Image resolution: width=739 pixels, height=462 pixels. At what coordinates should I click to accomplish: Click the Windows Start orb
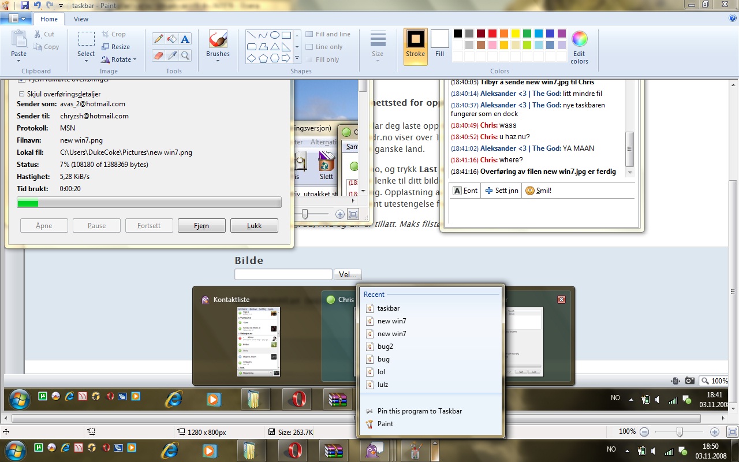pos(15,450)
